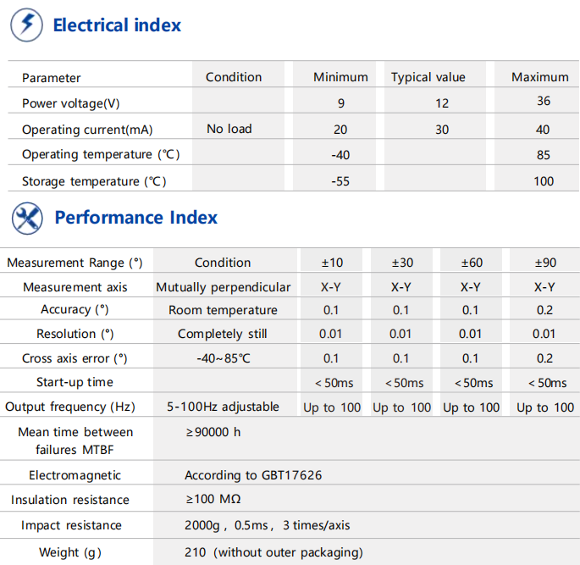Click the 'Measurement Range (°)' label

pyautogui.click(x=75, y=263)
